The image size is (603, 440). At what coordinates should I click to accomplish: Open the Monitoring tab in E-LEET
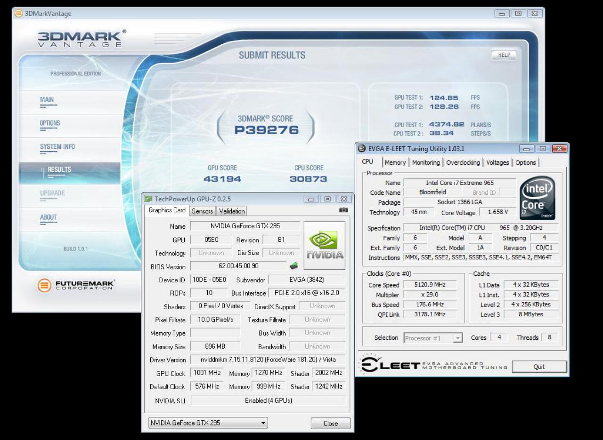click(x=426, y=162)
